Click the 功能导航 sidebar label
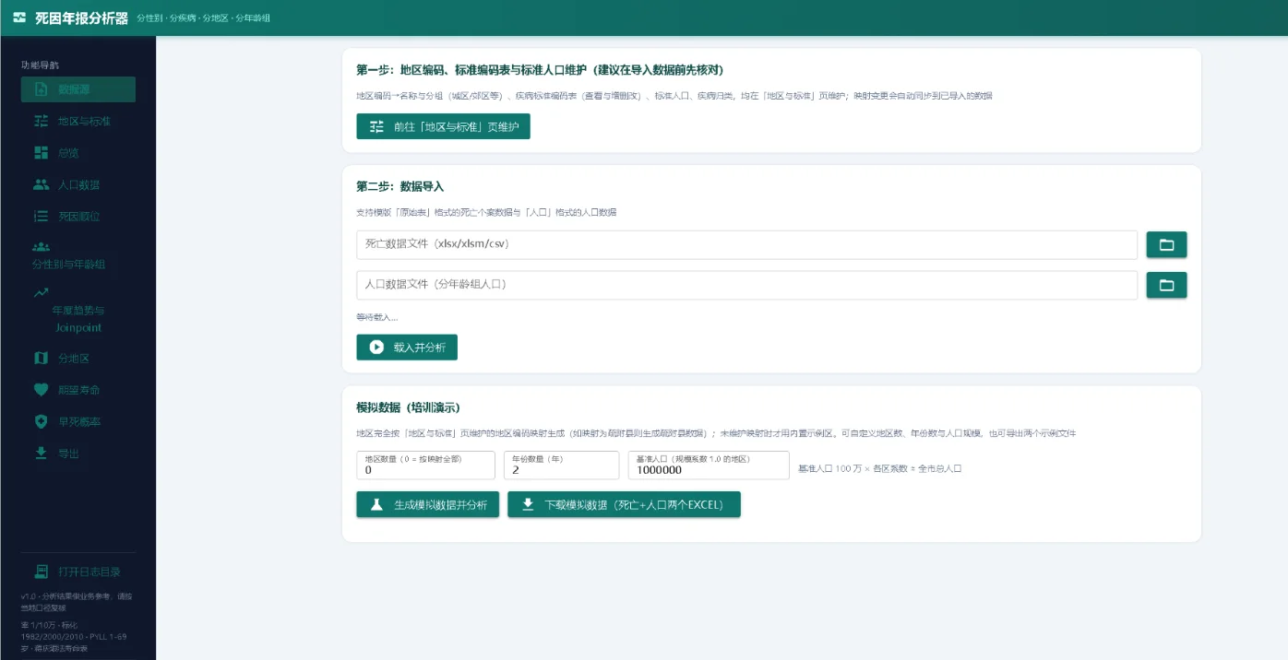Image resolution: width=1288 pixels, height=660 pixels. [x=40, y=65]
